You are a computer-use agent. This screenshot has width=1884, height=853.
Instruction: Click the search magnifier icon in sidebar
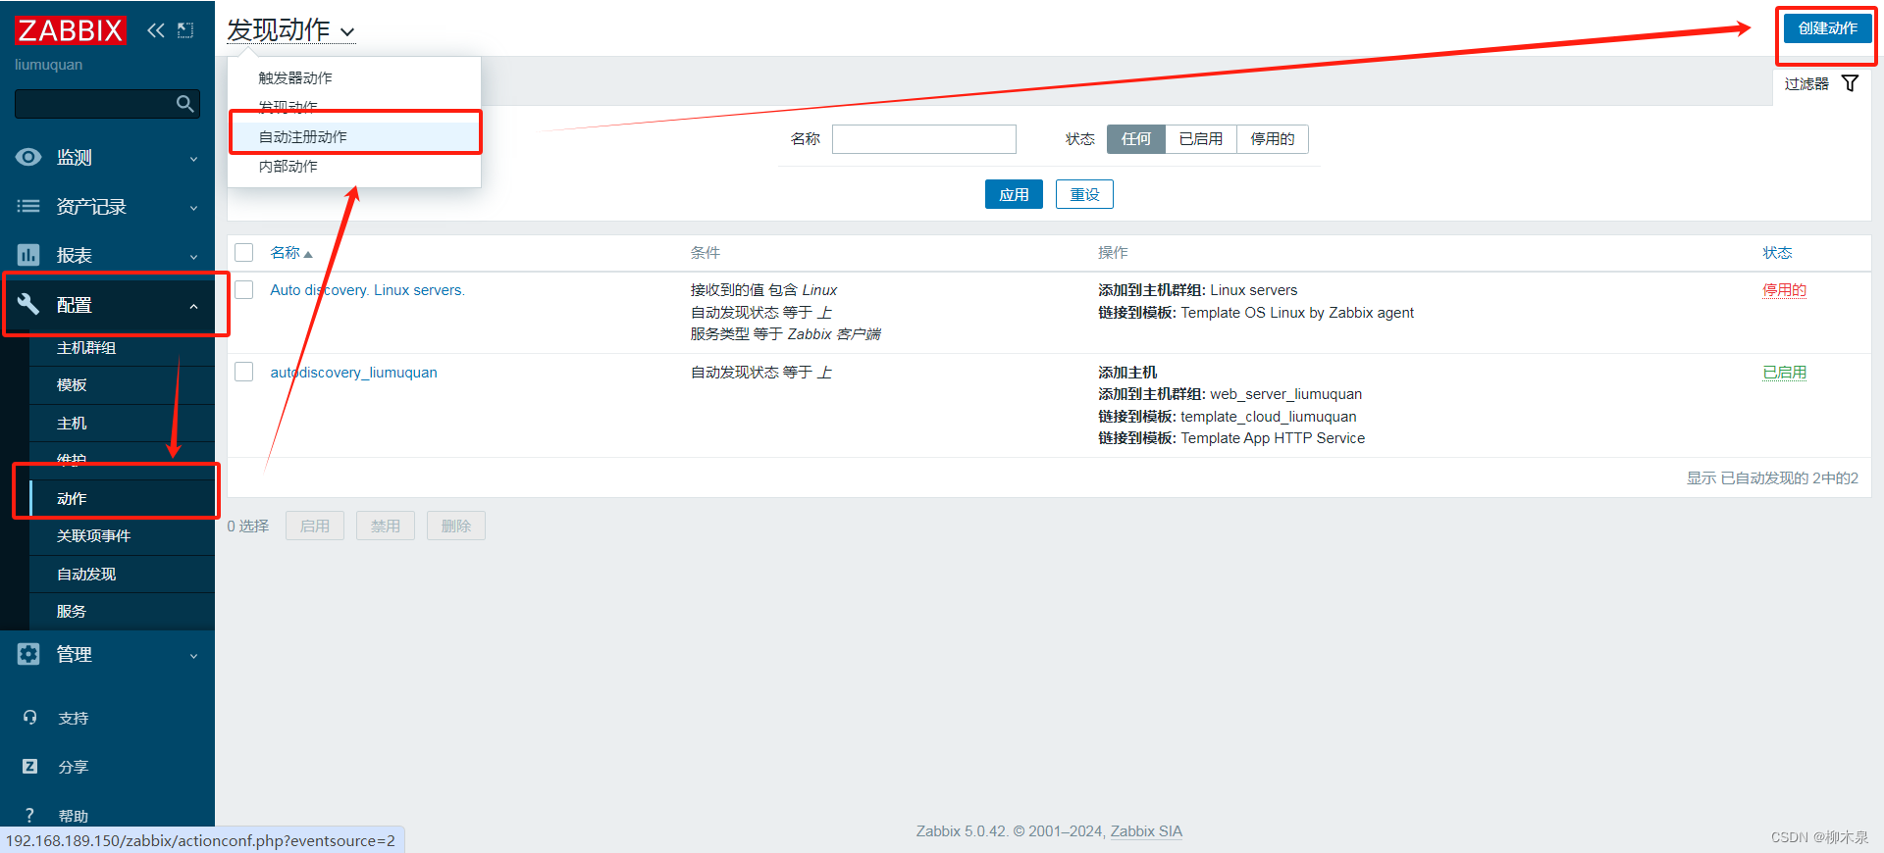click(x=184, y=104)
